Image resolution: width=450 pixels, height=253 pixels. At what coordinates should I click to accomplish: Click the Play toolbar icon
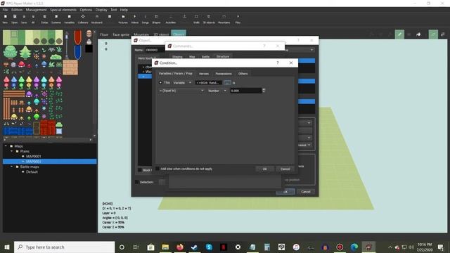tap(238, 19)
